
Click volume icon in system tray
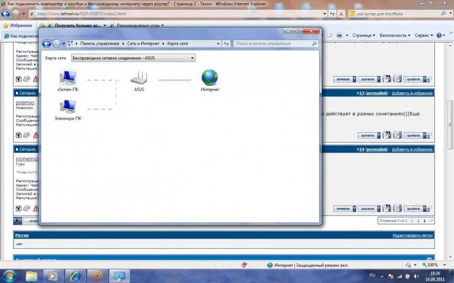coord(416,276)
